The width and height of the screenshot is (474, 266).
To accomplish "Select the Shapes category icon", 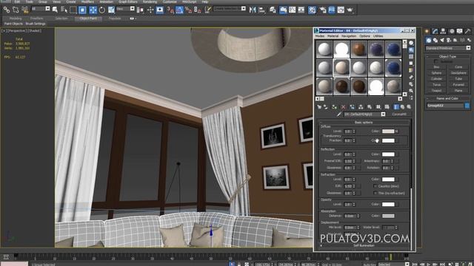I will pos(435,40).
